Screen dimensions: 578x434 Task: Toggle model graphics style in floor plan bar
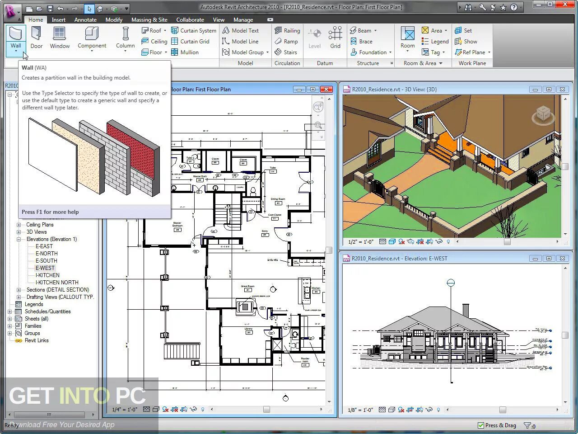155,409
